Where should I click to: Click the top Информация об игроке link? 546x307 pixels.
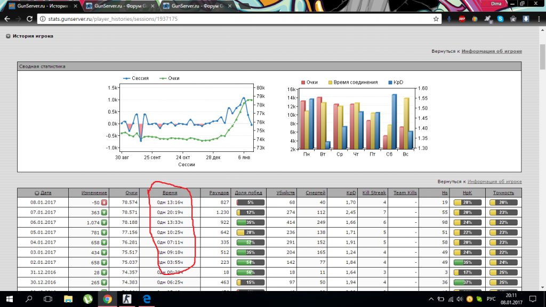[492, 51]
